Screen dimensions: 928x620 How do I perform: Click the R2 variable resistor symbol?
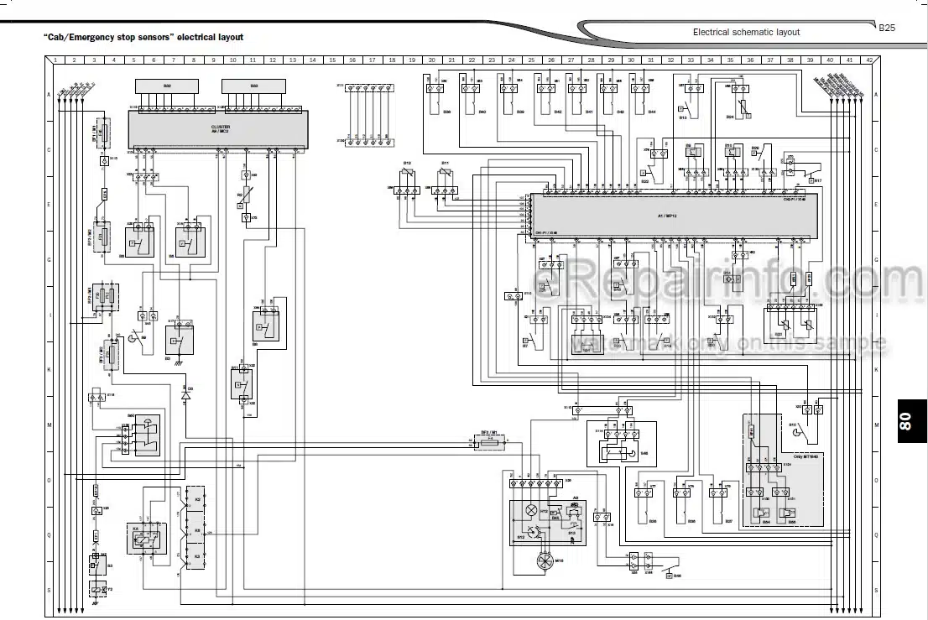246,194
